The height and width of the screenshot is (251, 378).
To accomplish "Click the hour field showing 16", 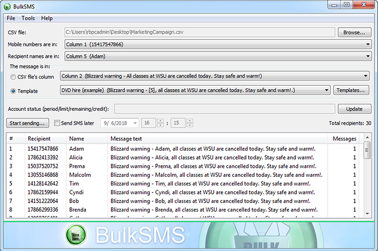I will point(149,123).
